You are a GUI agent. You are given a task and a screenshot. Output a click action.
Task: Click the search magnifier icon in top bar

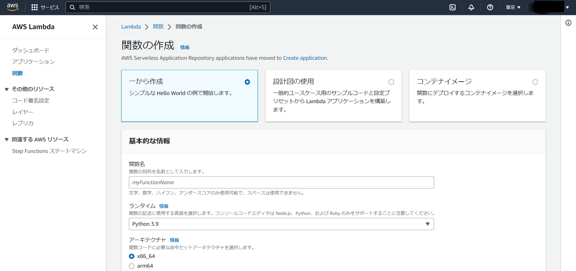tap(73, 7)
